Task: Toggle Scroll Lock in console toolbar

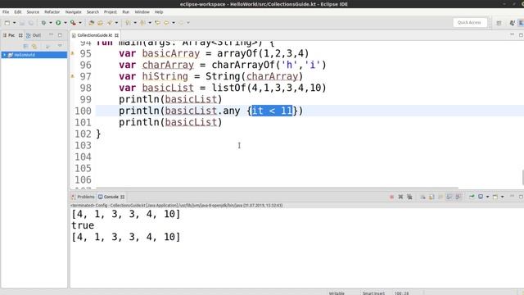Action: (431, 197)
